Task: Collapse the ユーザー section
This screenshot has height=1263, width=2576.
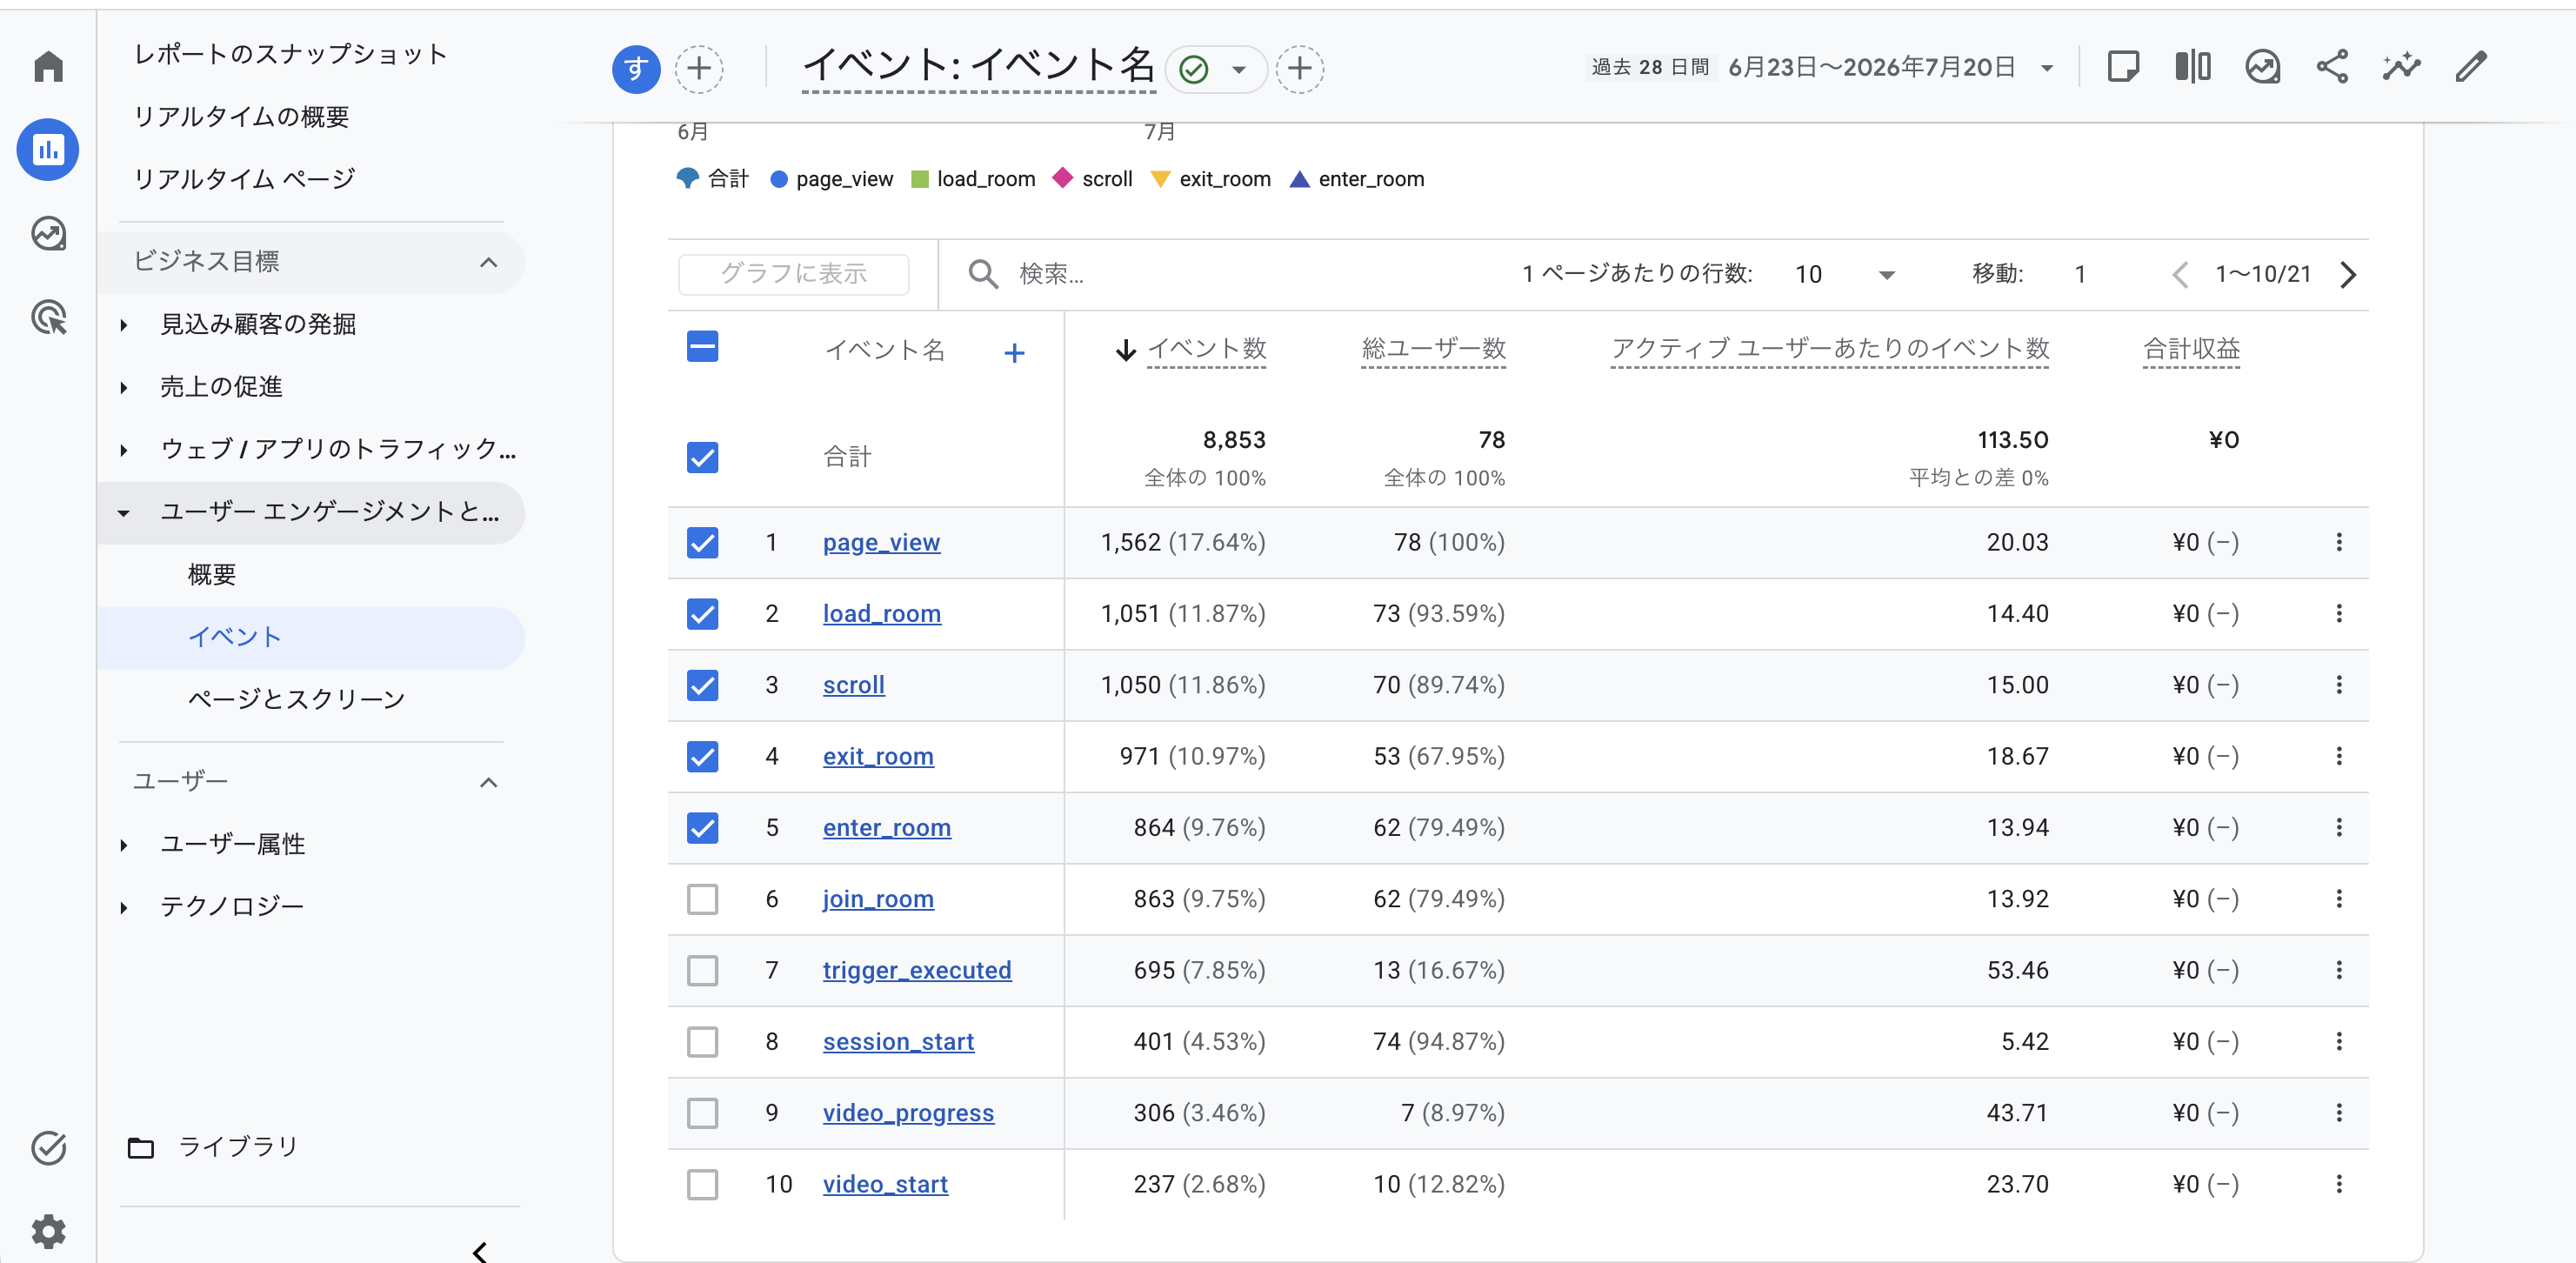Action: 489,782
